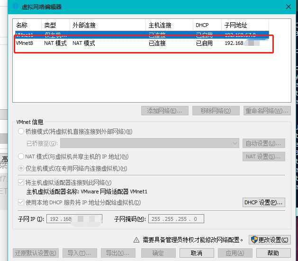The width and height of the screenshot is (298, 261).
Task: Click the 应用(A) button
Action: coord(235,253)
